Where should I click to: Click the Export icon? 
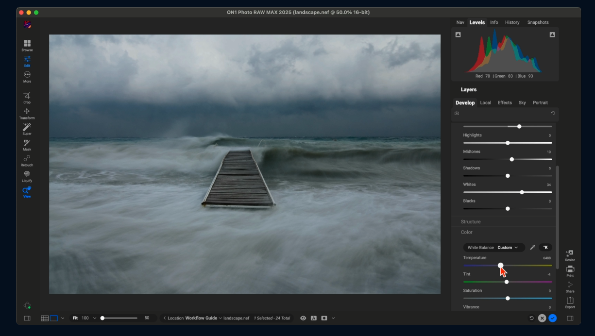coord(570,302)
